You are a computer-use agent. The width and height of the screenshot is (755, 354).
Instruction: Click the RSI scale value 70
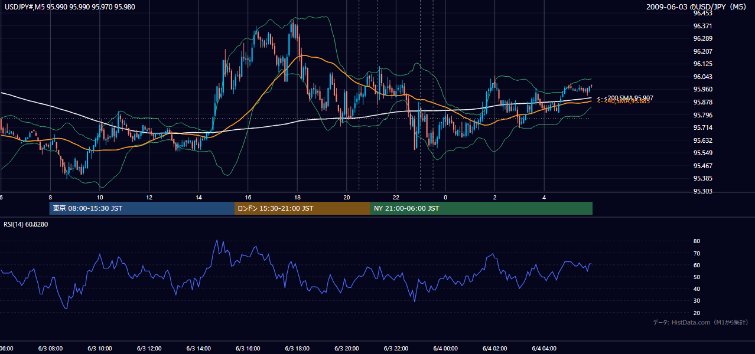[x=697, y=253]
